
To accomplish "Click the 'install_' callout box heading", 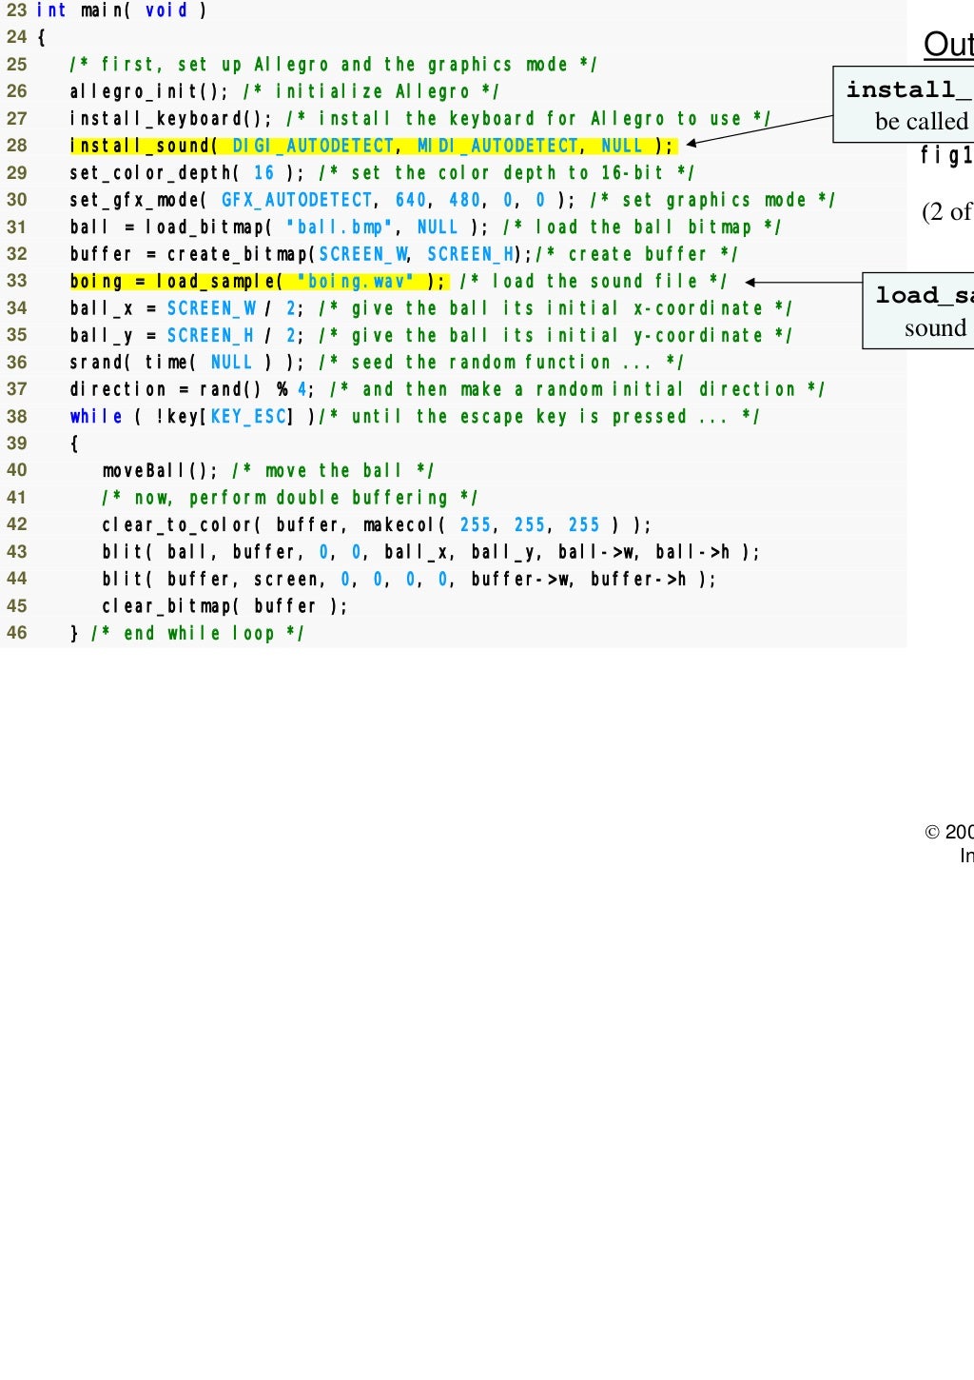I will pos(909,89).
